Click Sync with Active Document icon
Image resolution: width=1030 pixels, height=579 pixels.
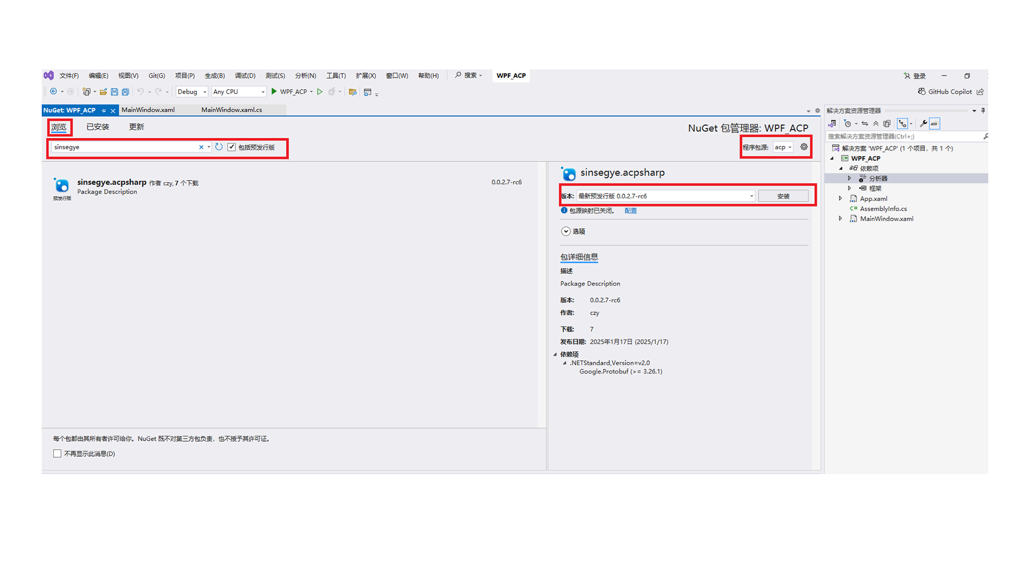865,124
